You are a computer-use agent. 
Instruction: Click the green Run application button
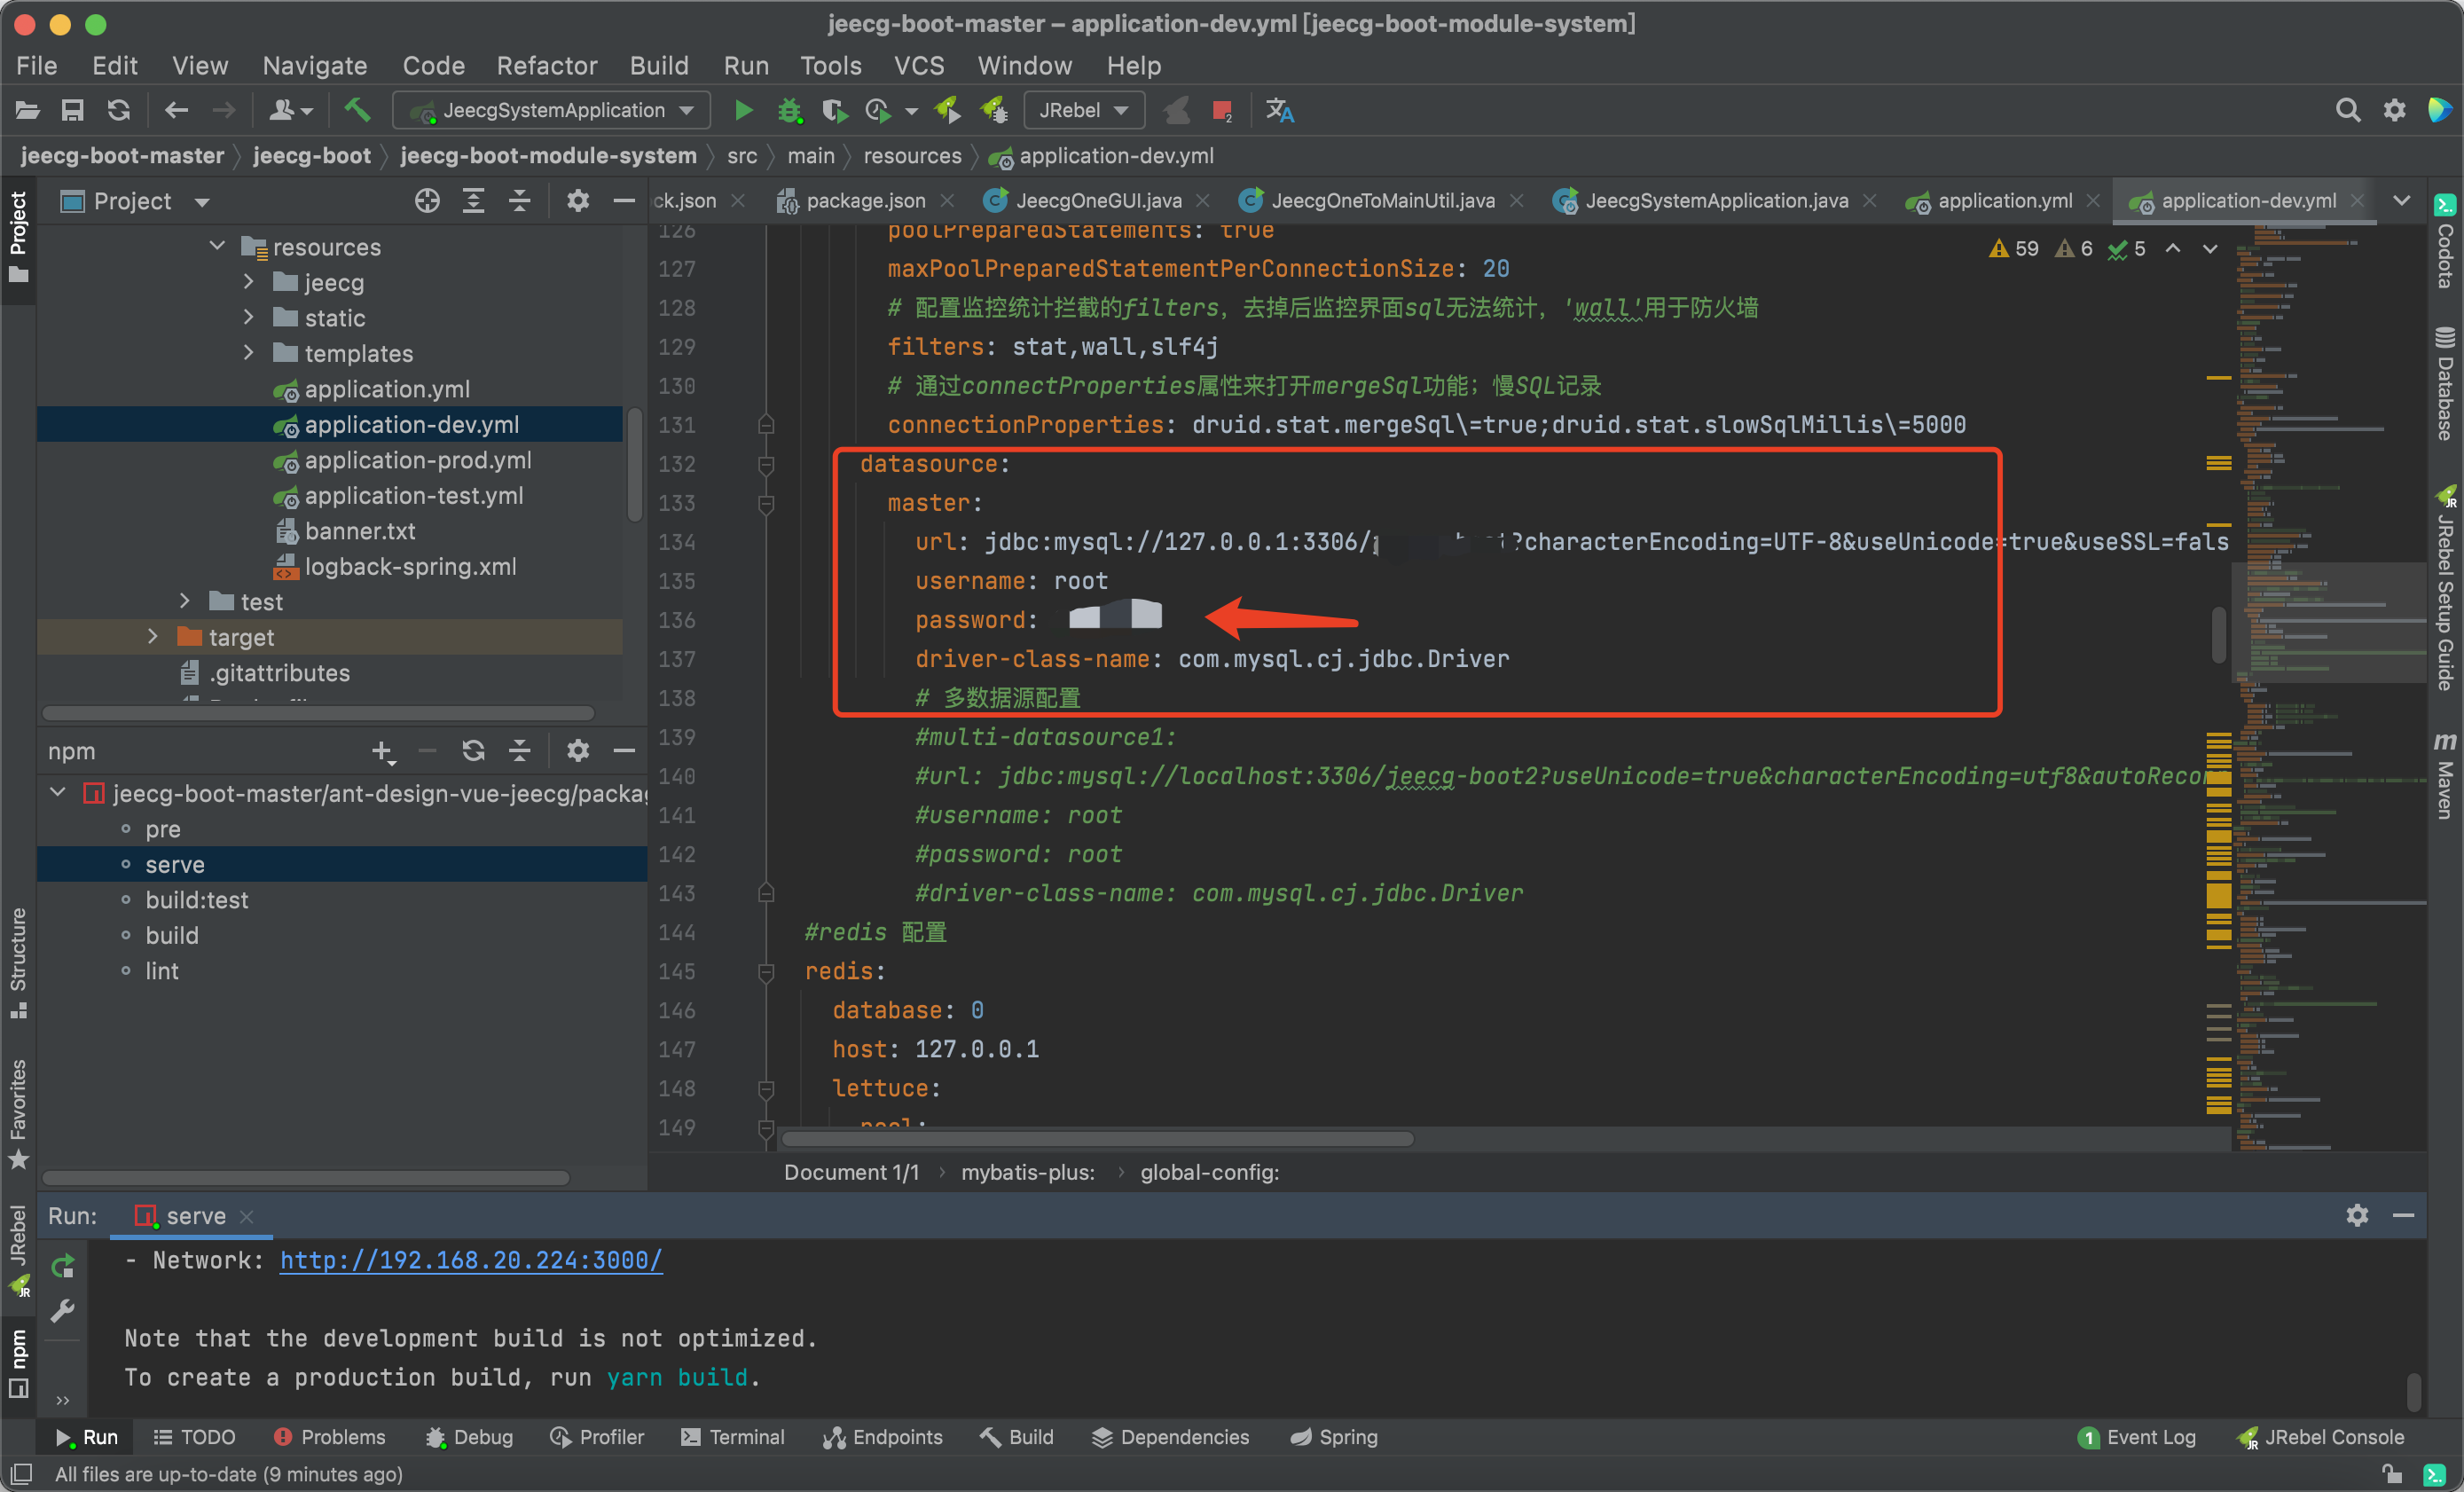743,110
